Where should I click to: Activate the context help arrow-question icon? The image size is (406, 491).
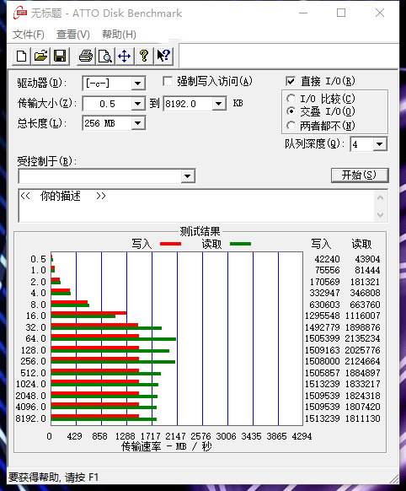tap(163, 57)
